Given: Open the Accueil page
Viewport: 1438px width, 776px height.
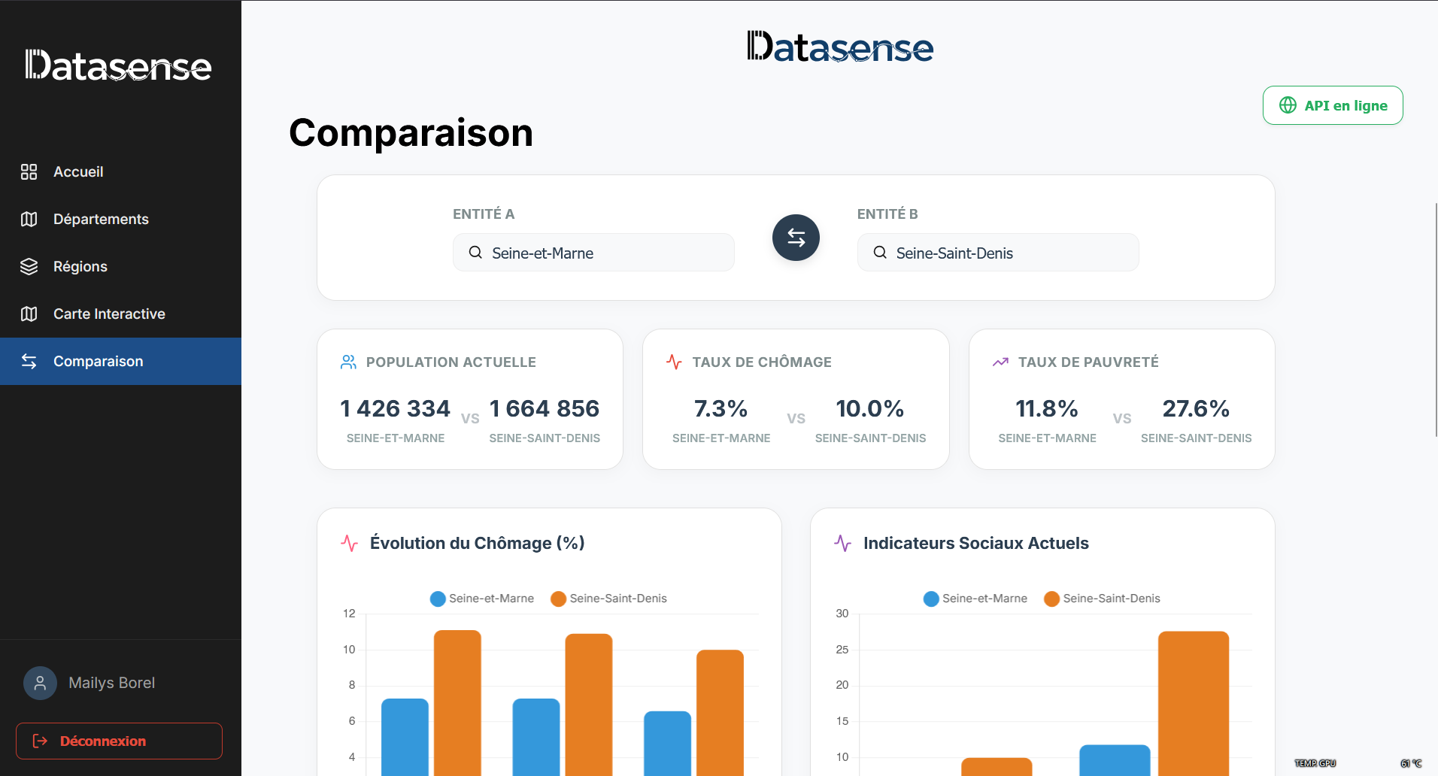Looking at the screenshot, I should tap(120, 172).
